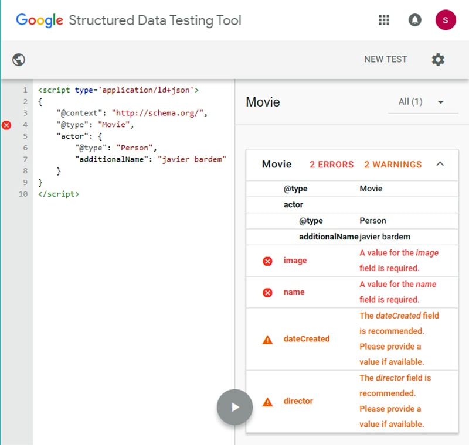Image resolution: width=469 pixels, height=445 pixels.
Task: Click the 2 ERRORS label
Action: 331,165
